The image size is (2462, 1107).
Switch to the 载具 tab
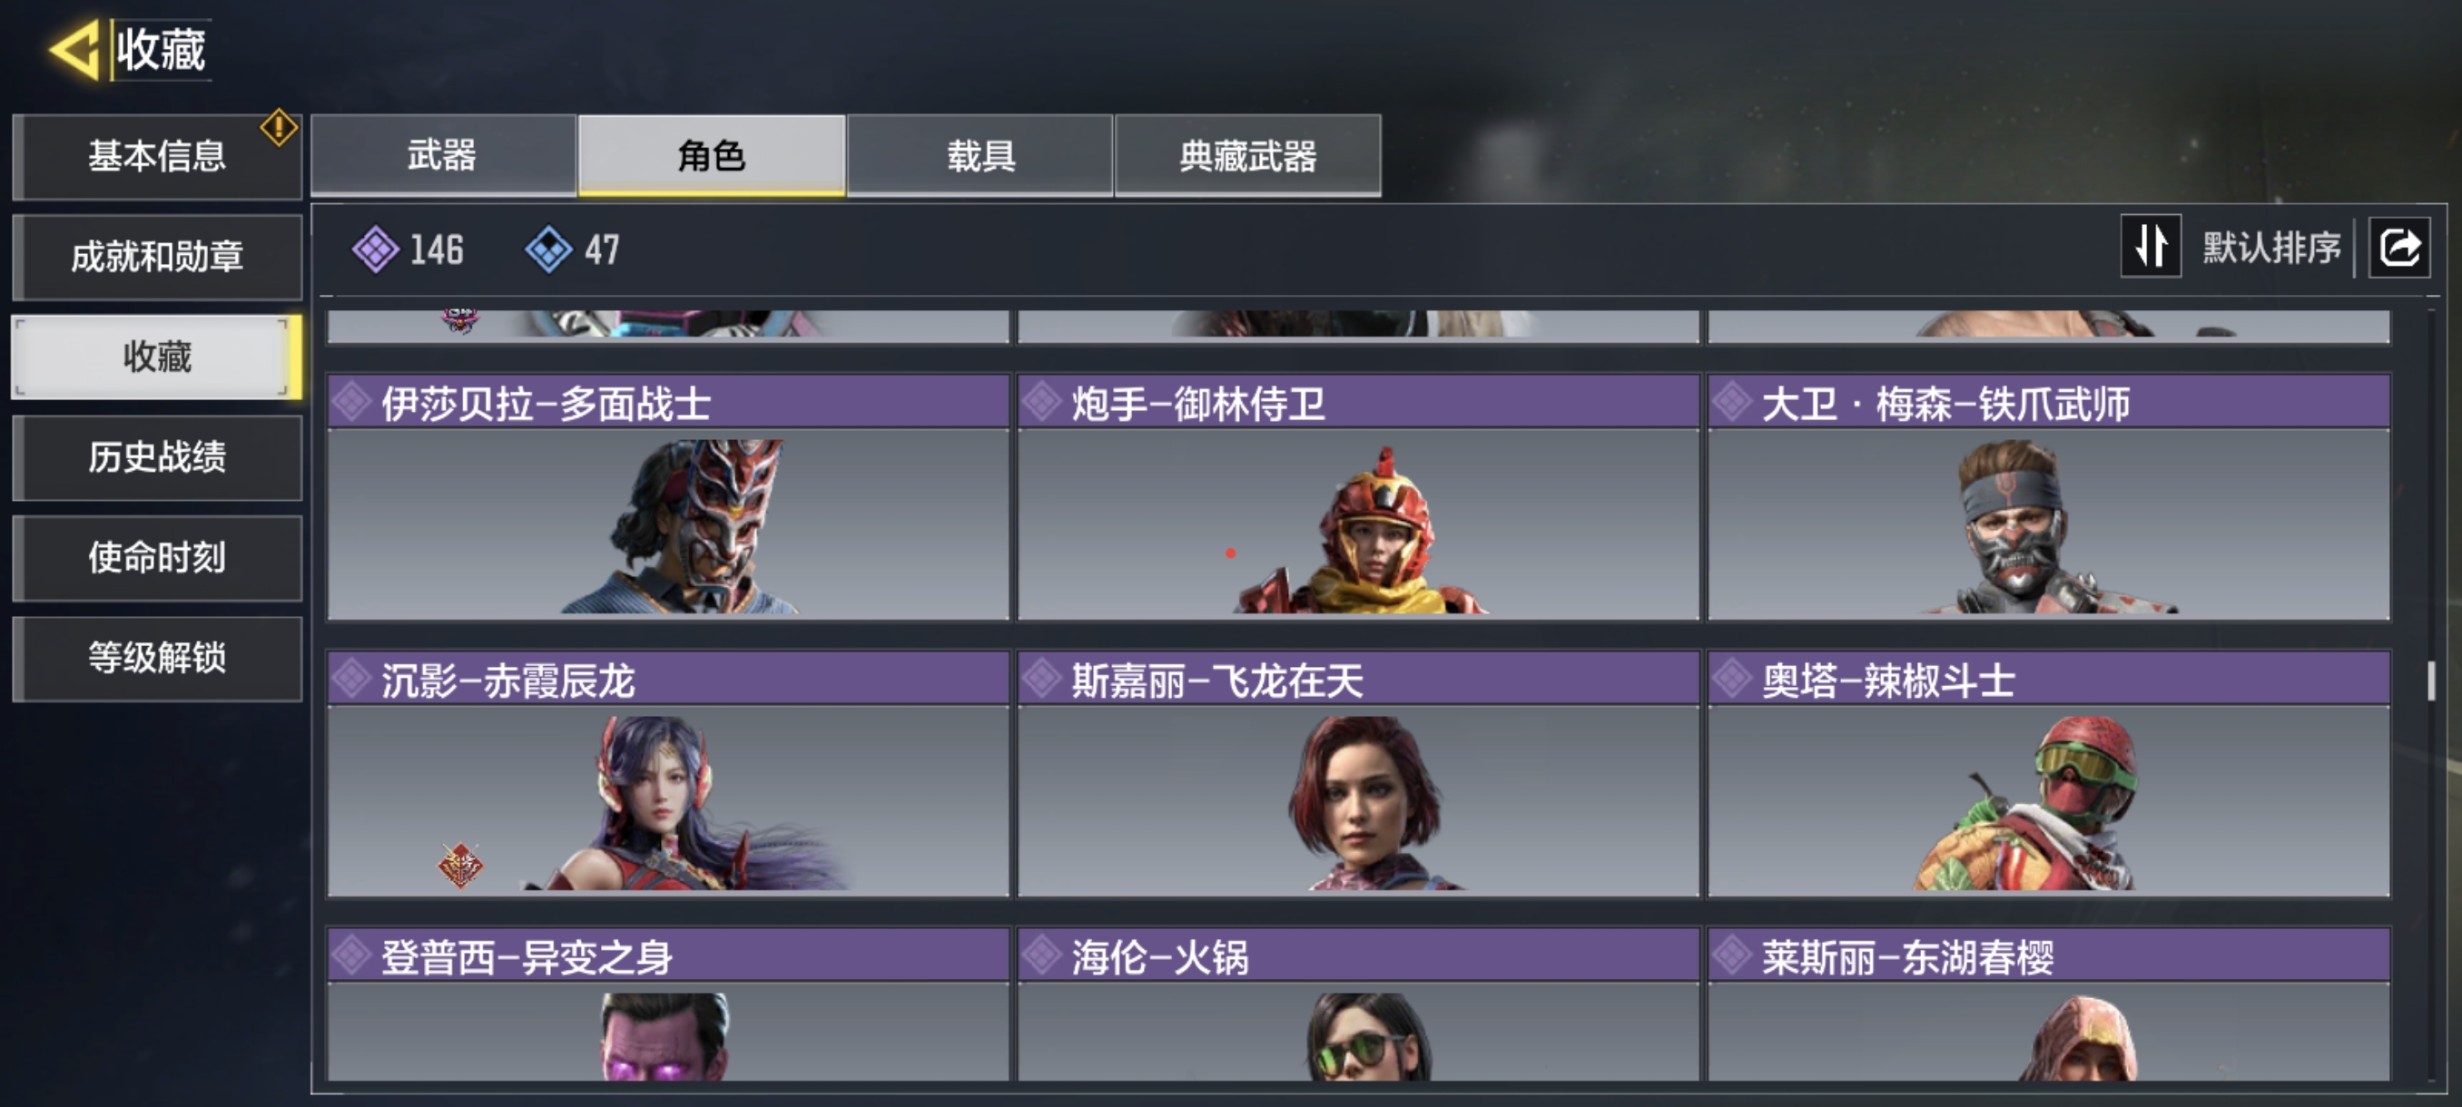tap(980, 156)
